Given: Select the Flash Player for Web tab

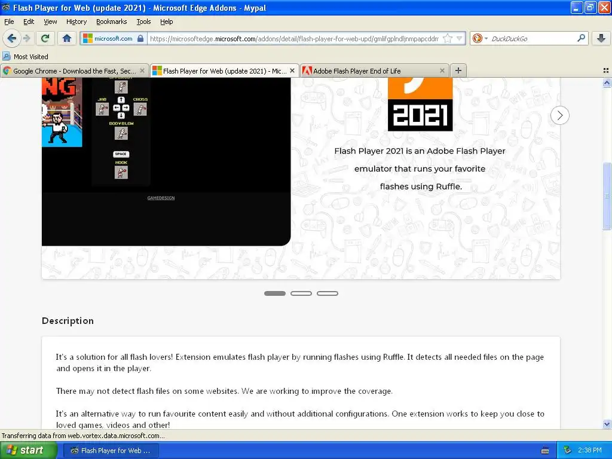Looking at the screenshot, I should tap(225, 71).
